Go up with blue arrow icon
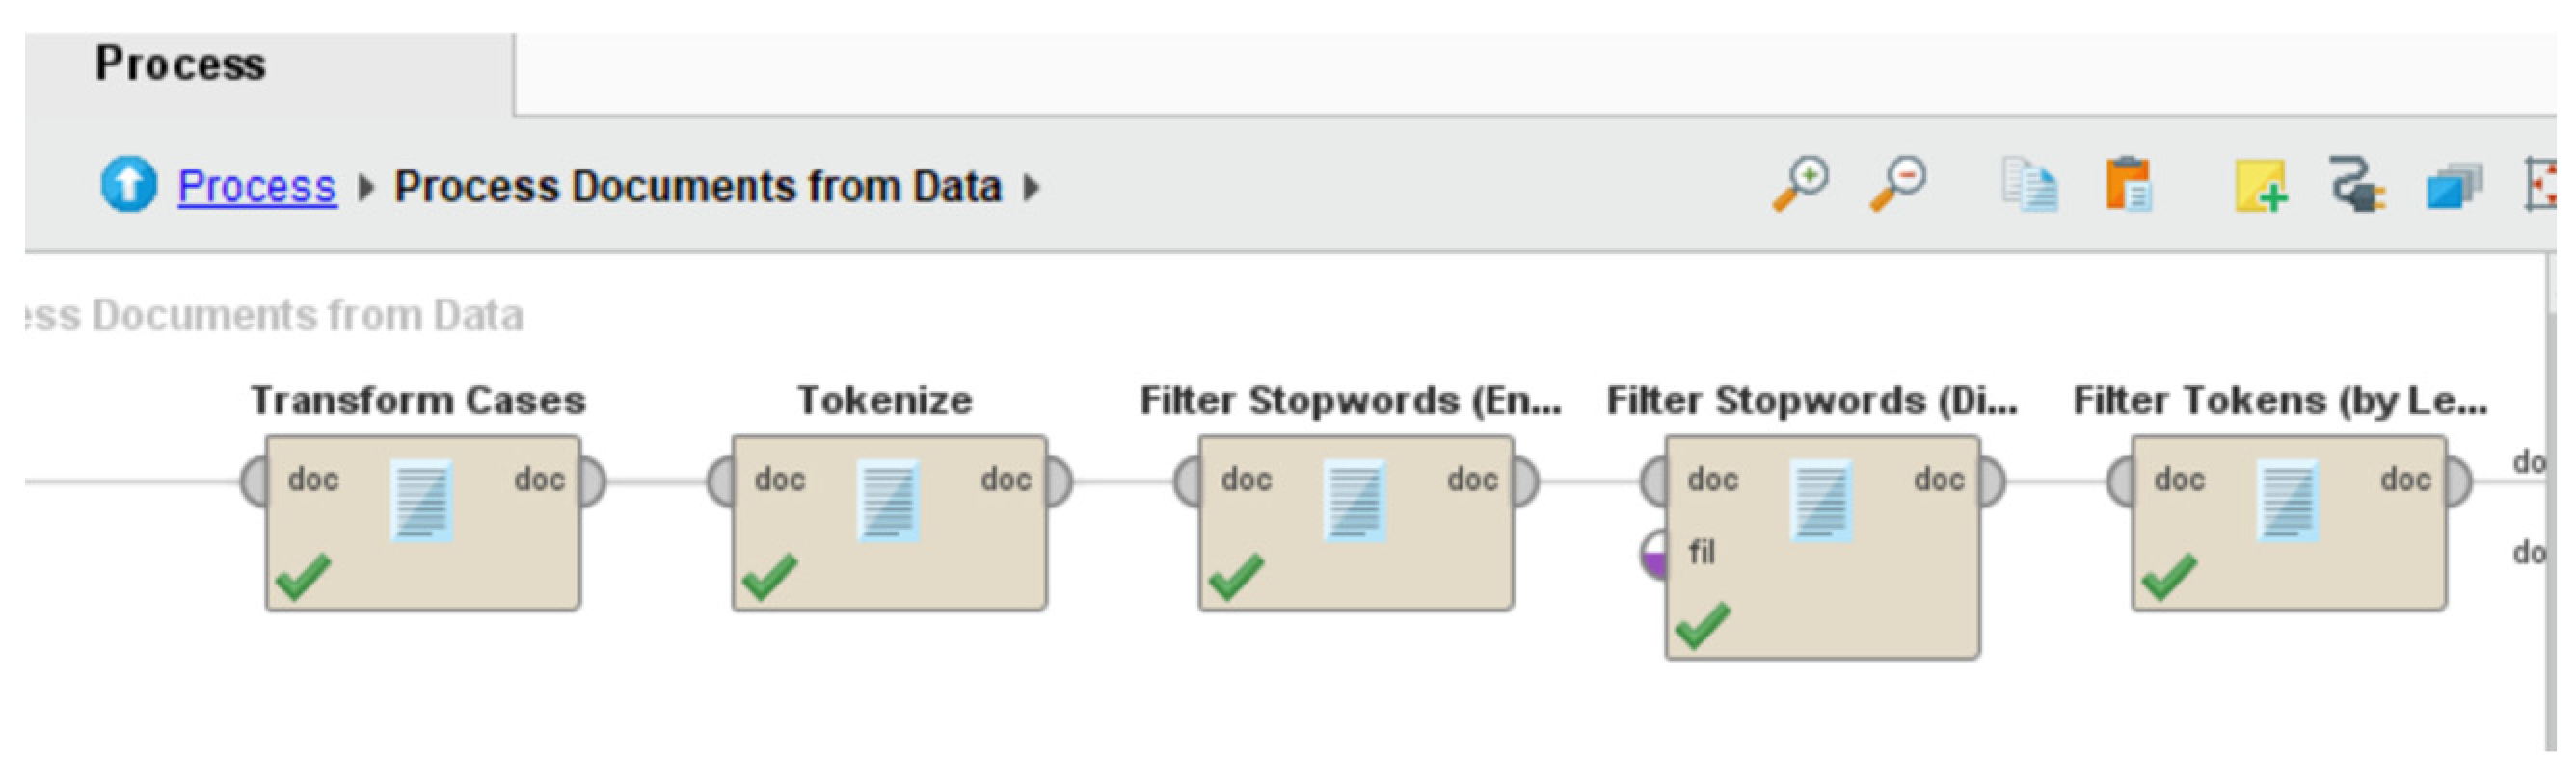This screenshot has height=780, width=2576. (x=129, y=185)
